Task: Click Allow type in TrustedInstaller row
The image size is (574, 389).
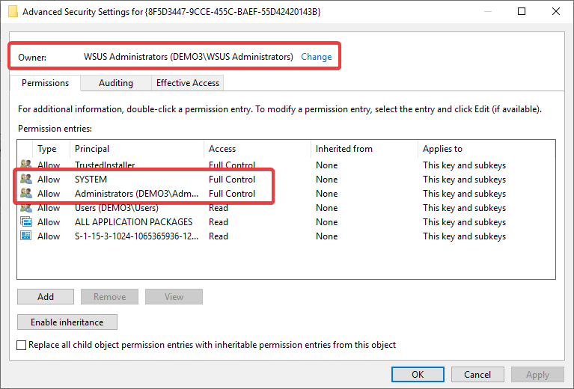Action: 49,165
